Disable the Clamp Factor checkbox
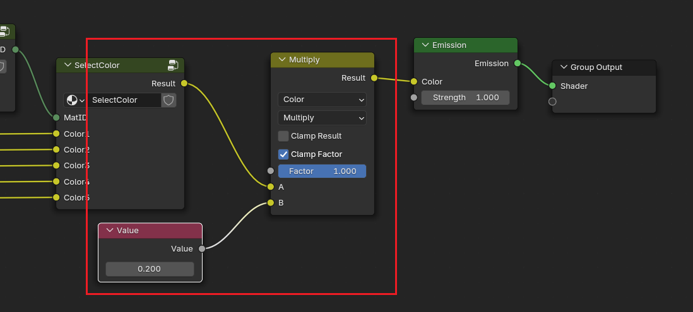 (x=283, y=154)
